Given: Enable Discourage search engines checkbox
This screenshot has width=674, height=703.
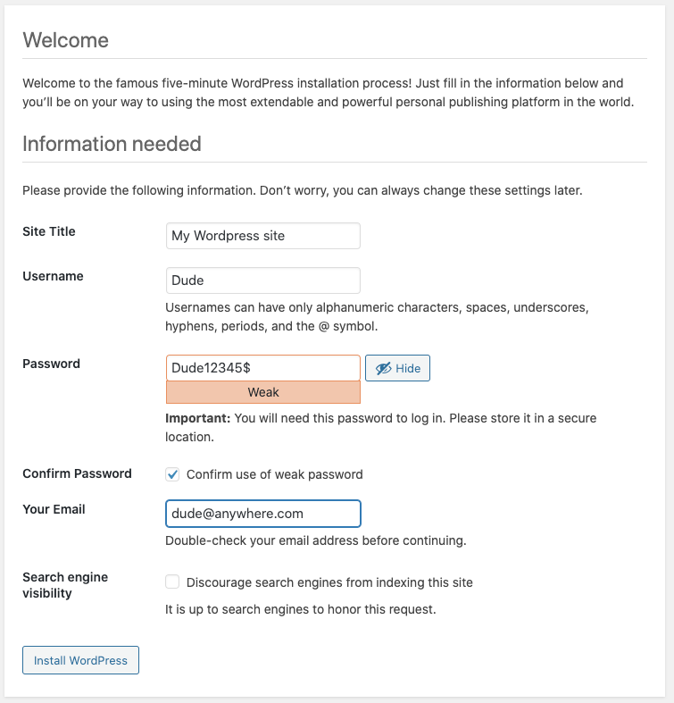Looking at the screenshot, I should [173, 582].
